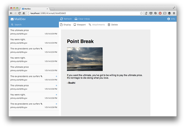Go back with browser back arrow
Image resolution: width=185 pixels, height=128 pixels.
(x=11, y=13)
